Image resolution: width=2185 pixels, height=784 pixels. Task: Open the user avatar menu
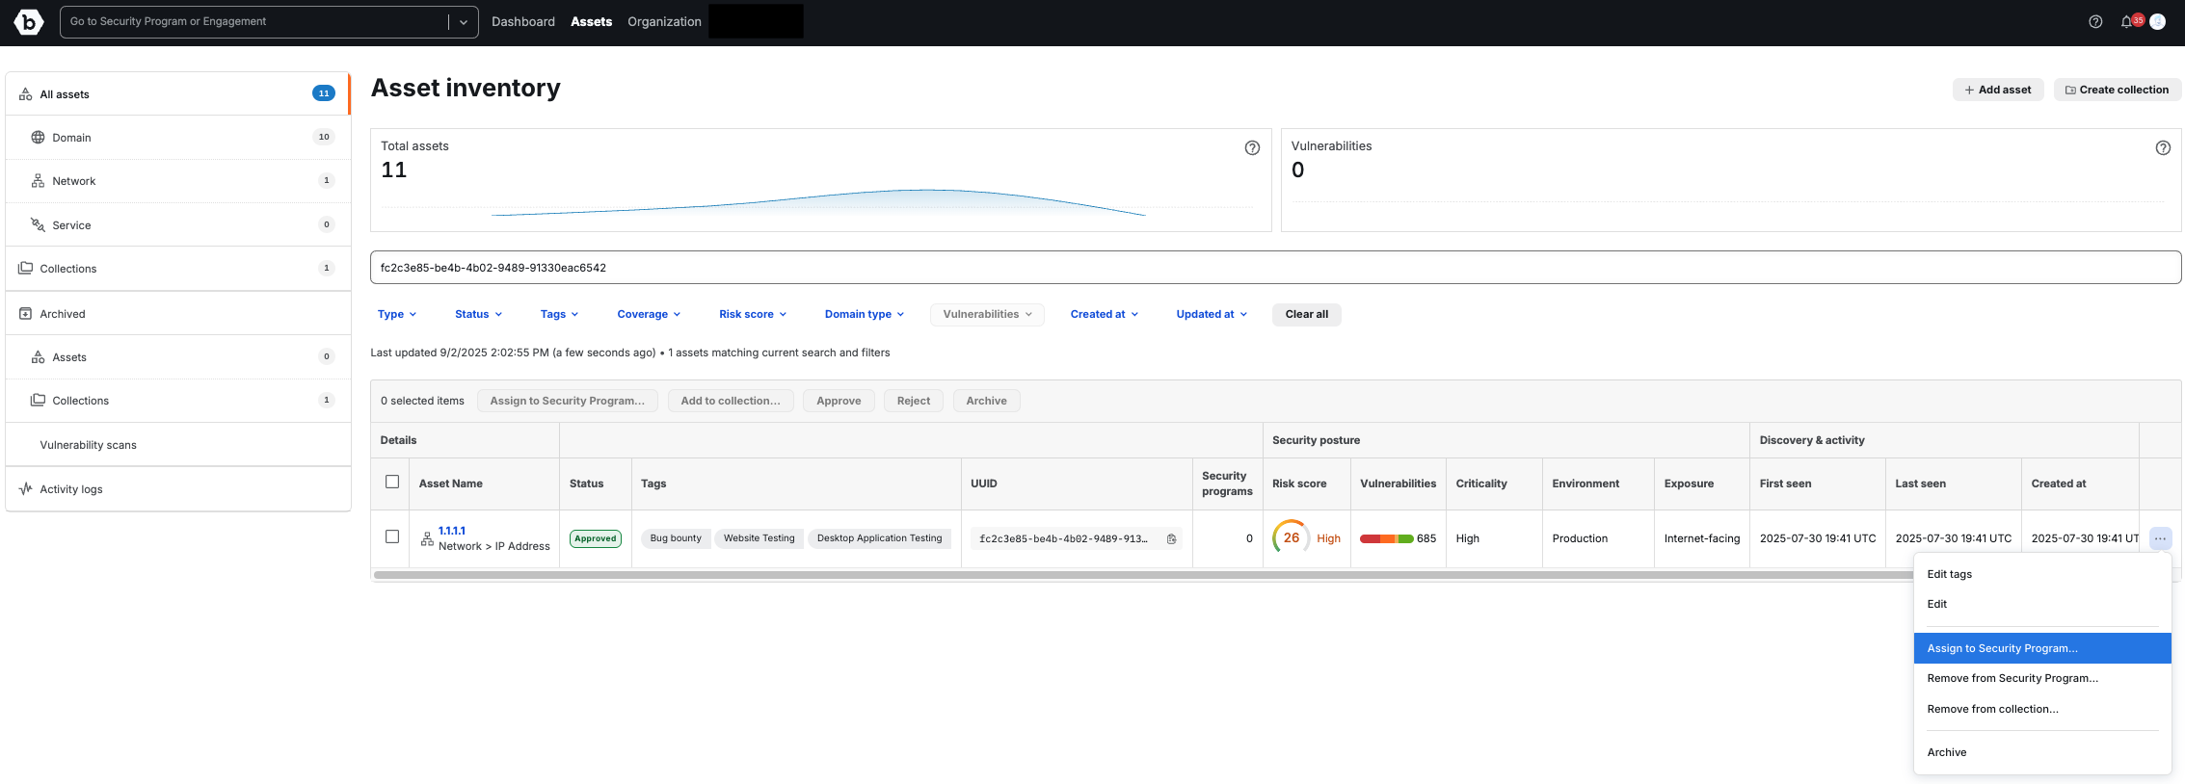pos(2158,21)
